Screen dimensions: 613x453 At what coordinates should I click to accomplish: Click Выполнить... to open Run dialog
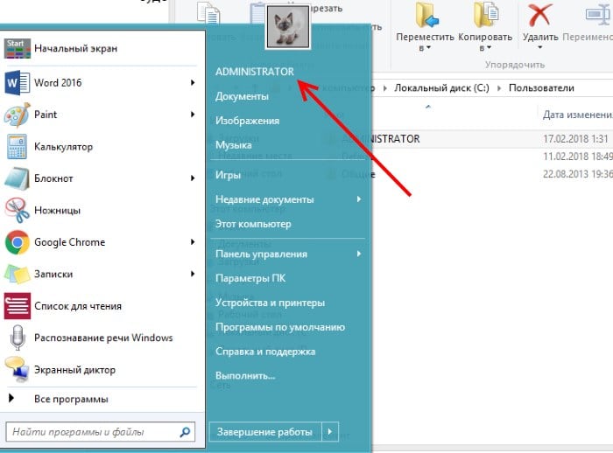coord(245,375)
